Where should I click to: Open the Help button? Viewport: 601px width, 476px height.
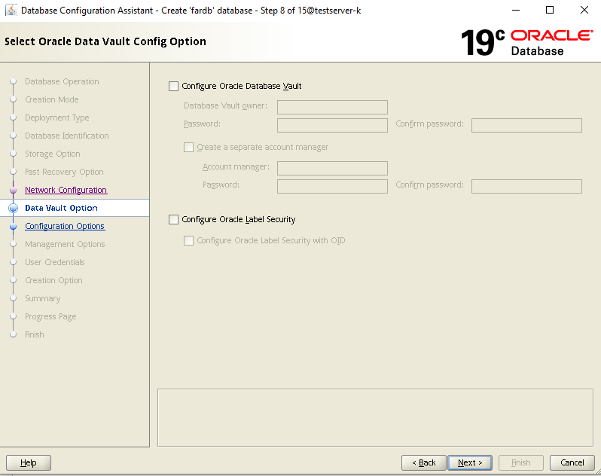tap(29, 462)
